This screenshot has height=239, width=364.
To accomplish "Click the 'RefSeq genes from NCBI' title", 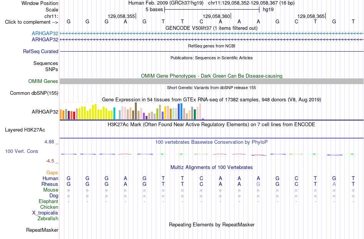I will (x=212, y=46).
